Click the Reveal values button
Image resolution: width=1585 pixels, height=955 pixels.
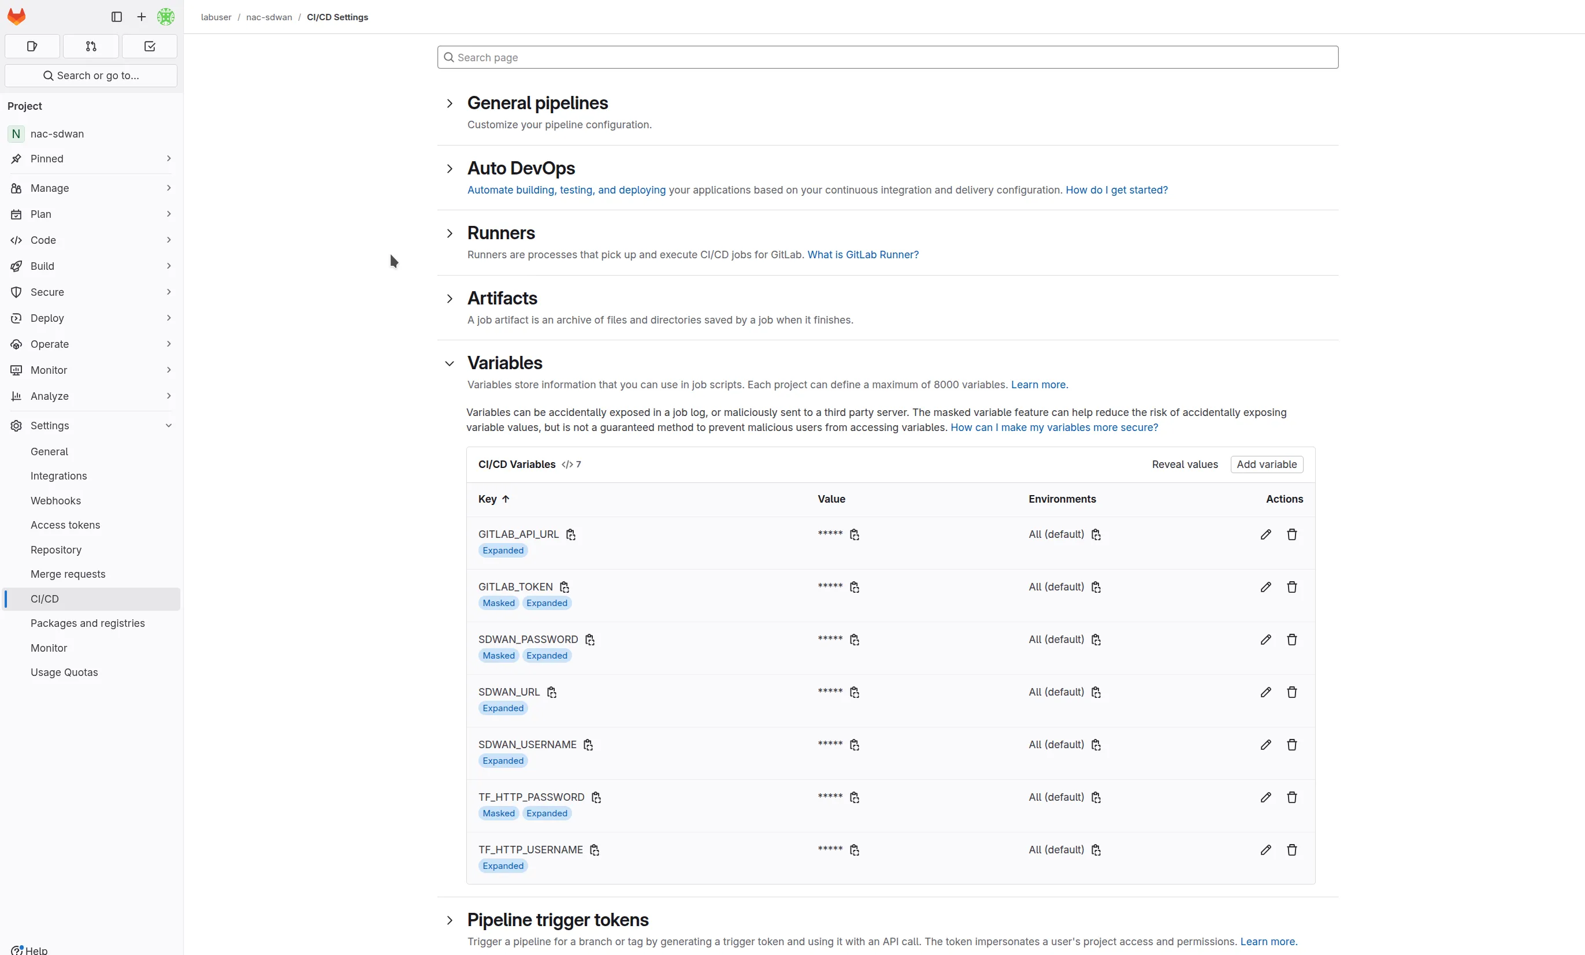(x=1185, y=464)
